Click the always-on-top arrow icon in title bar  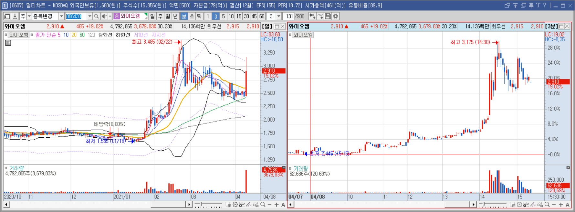coord(515,5)
